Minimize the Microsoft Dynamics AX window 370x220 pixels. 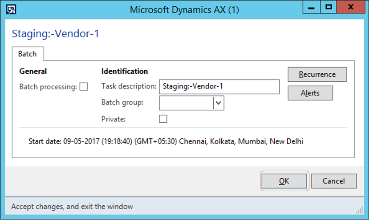(312, 7)
